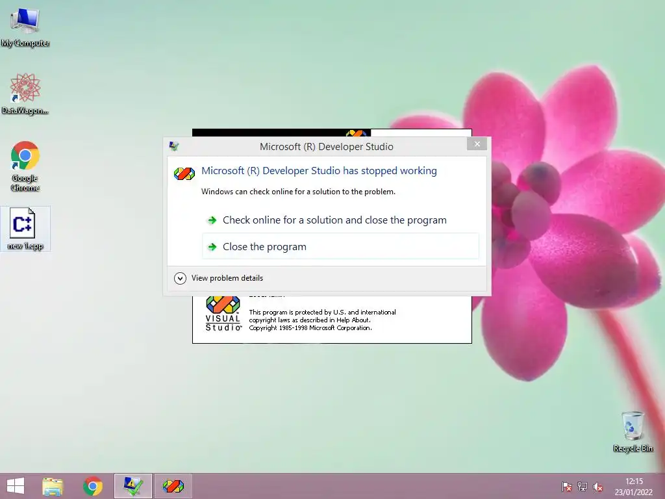Open My Computer desktop icon
Viewport: 665px width, 499px height.
pyautogui.click(x=25, y=27)
